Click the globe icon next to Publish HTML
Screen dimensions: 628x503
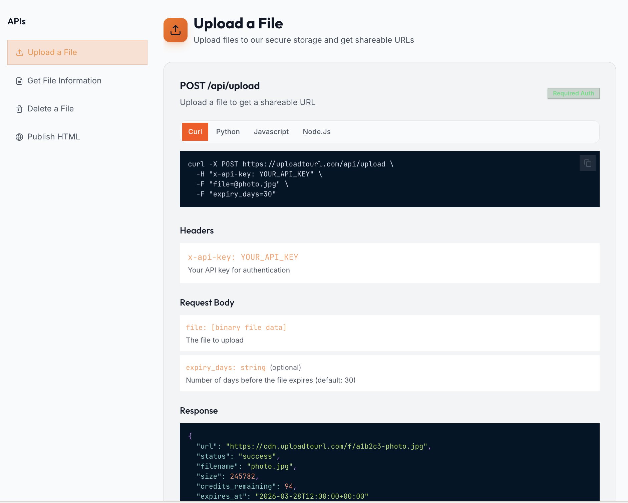[19, 137]
